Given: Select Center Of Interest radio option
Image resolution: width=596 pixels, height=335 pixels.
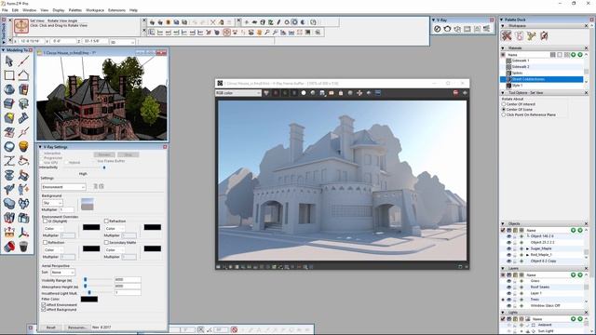Looking at the screenshot, I should [x=504, y=104].
